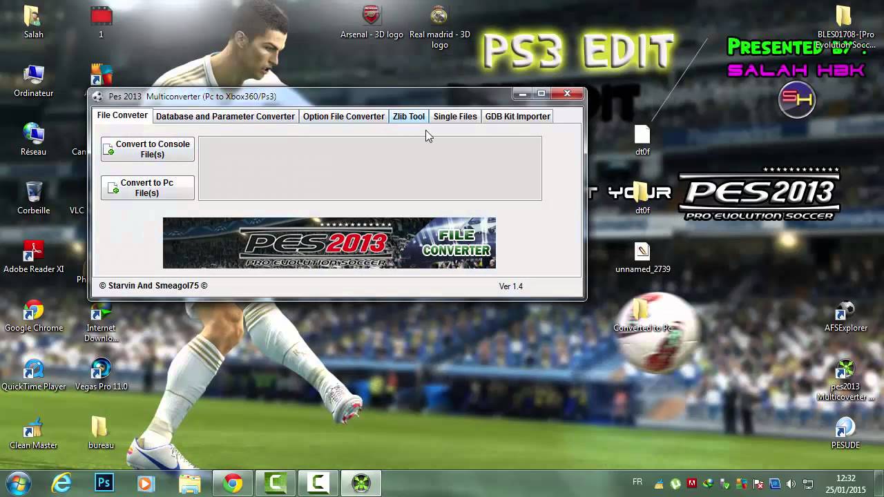Open Internet Explorer from the taskbar

pyautogui.click(x=61, y=483)
